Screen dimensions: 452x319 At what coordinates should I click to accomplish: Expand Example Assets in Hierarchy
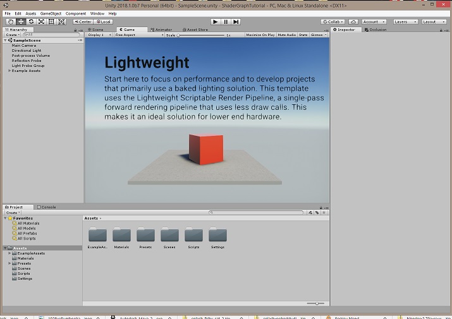[9, 71]
